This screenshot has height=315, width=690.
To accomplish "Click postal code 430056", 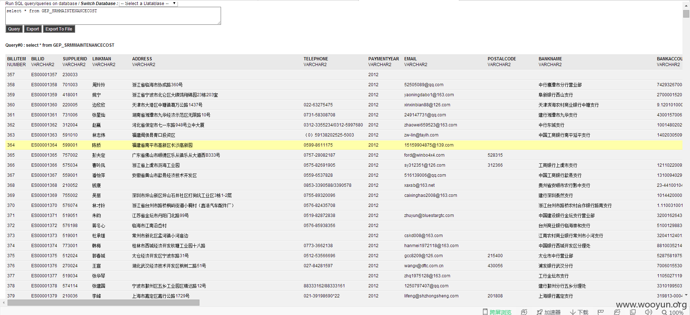I will pyautogui.click(x=495, y=266).
